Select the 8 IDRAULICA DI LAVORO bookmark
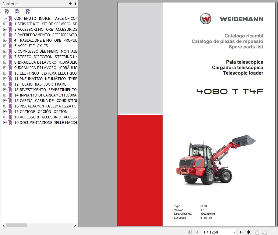 tap(46, 62)
